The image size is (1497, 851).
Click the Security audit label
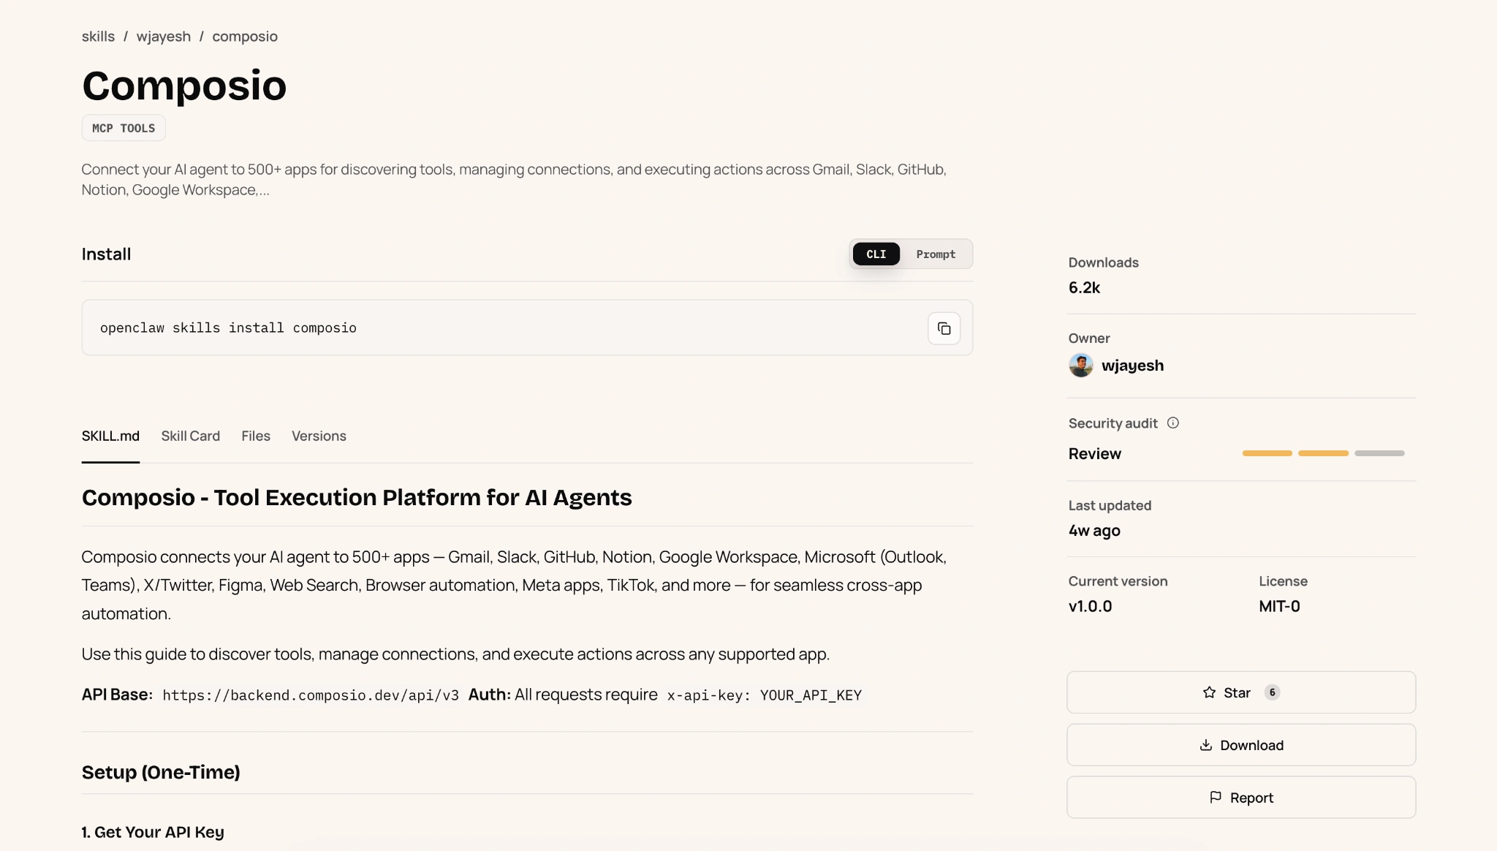1113,423
